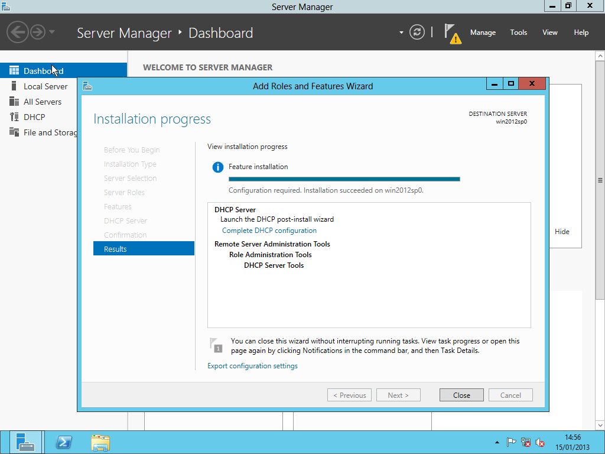Click the dashboard vertical scrollbar

tap(600, 180)
